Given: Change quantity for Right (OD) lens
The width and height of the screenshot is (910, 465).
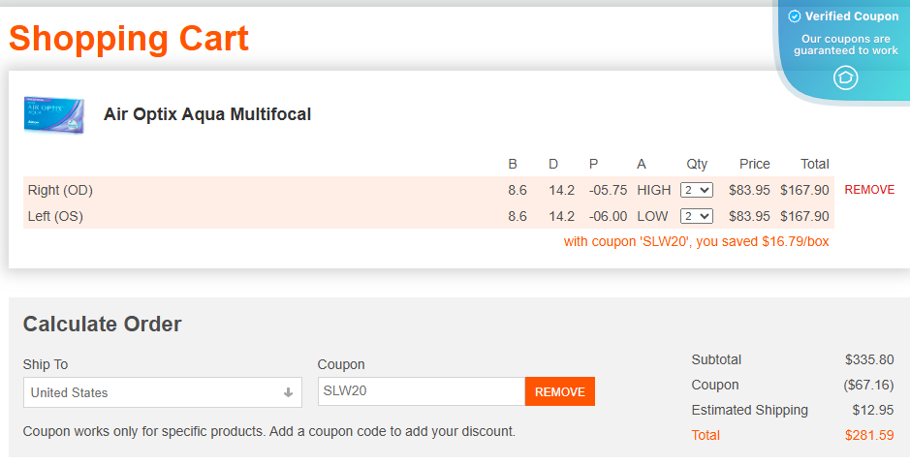Looking at the screenshot, I should [697, 190].
